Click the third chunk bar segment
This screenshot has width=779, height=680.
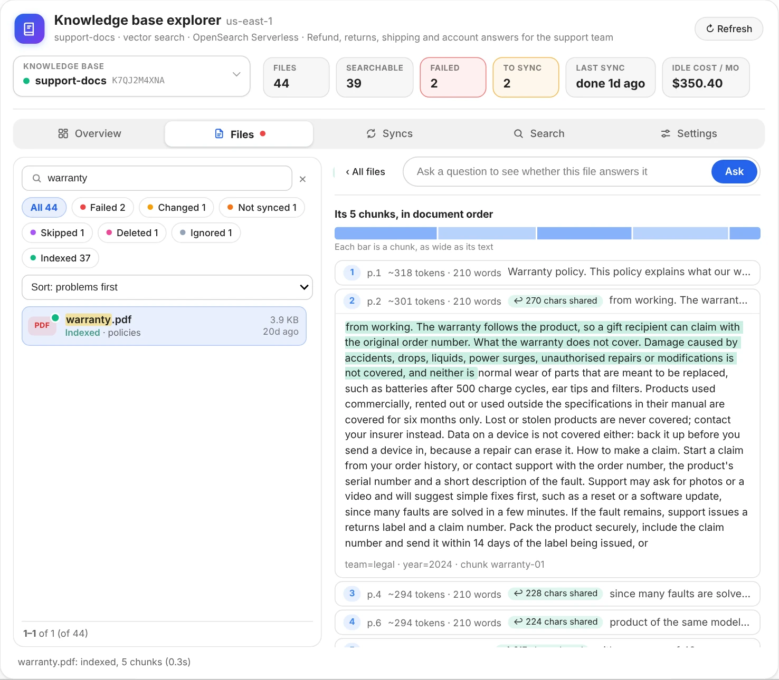click(x=584, y=234)
